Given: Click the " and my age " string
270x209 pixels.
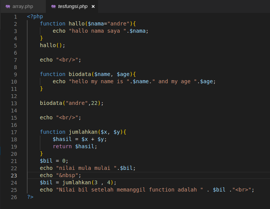Looking at the screenshot, I should coord(174,82).
